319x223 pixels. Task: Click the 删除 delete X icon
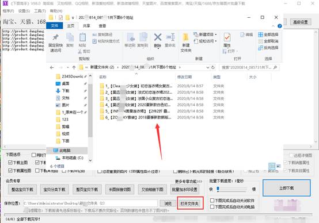click(x=157, y=37)
